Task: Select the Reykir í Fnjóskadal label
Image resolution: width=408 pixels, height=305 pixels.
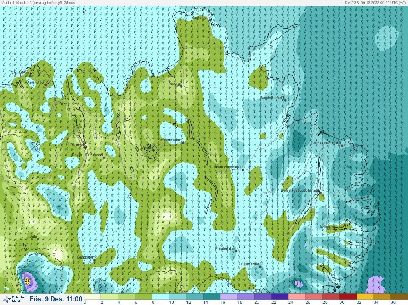Action: pos(87,155)
